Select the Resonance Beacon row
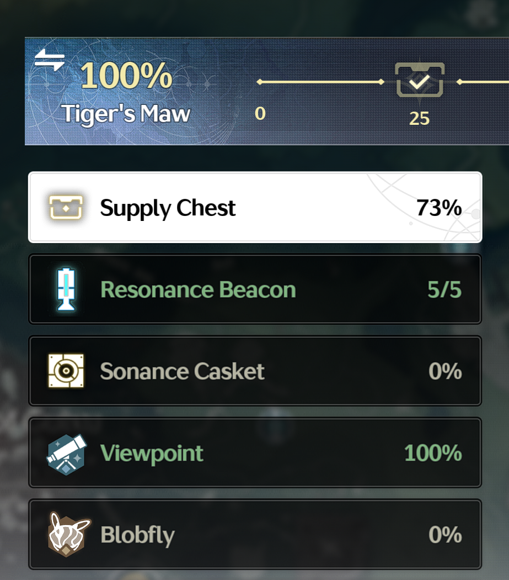Viewport: 509px width, 580px height. (255, 289)
